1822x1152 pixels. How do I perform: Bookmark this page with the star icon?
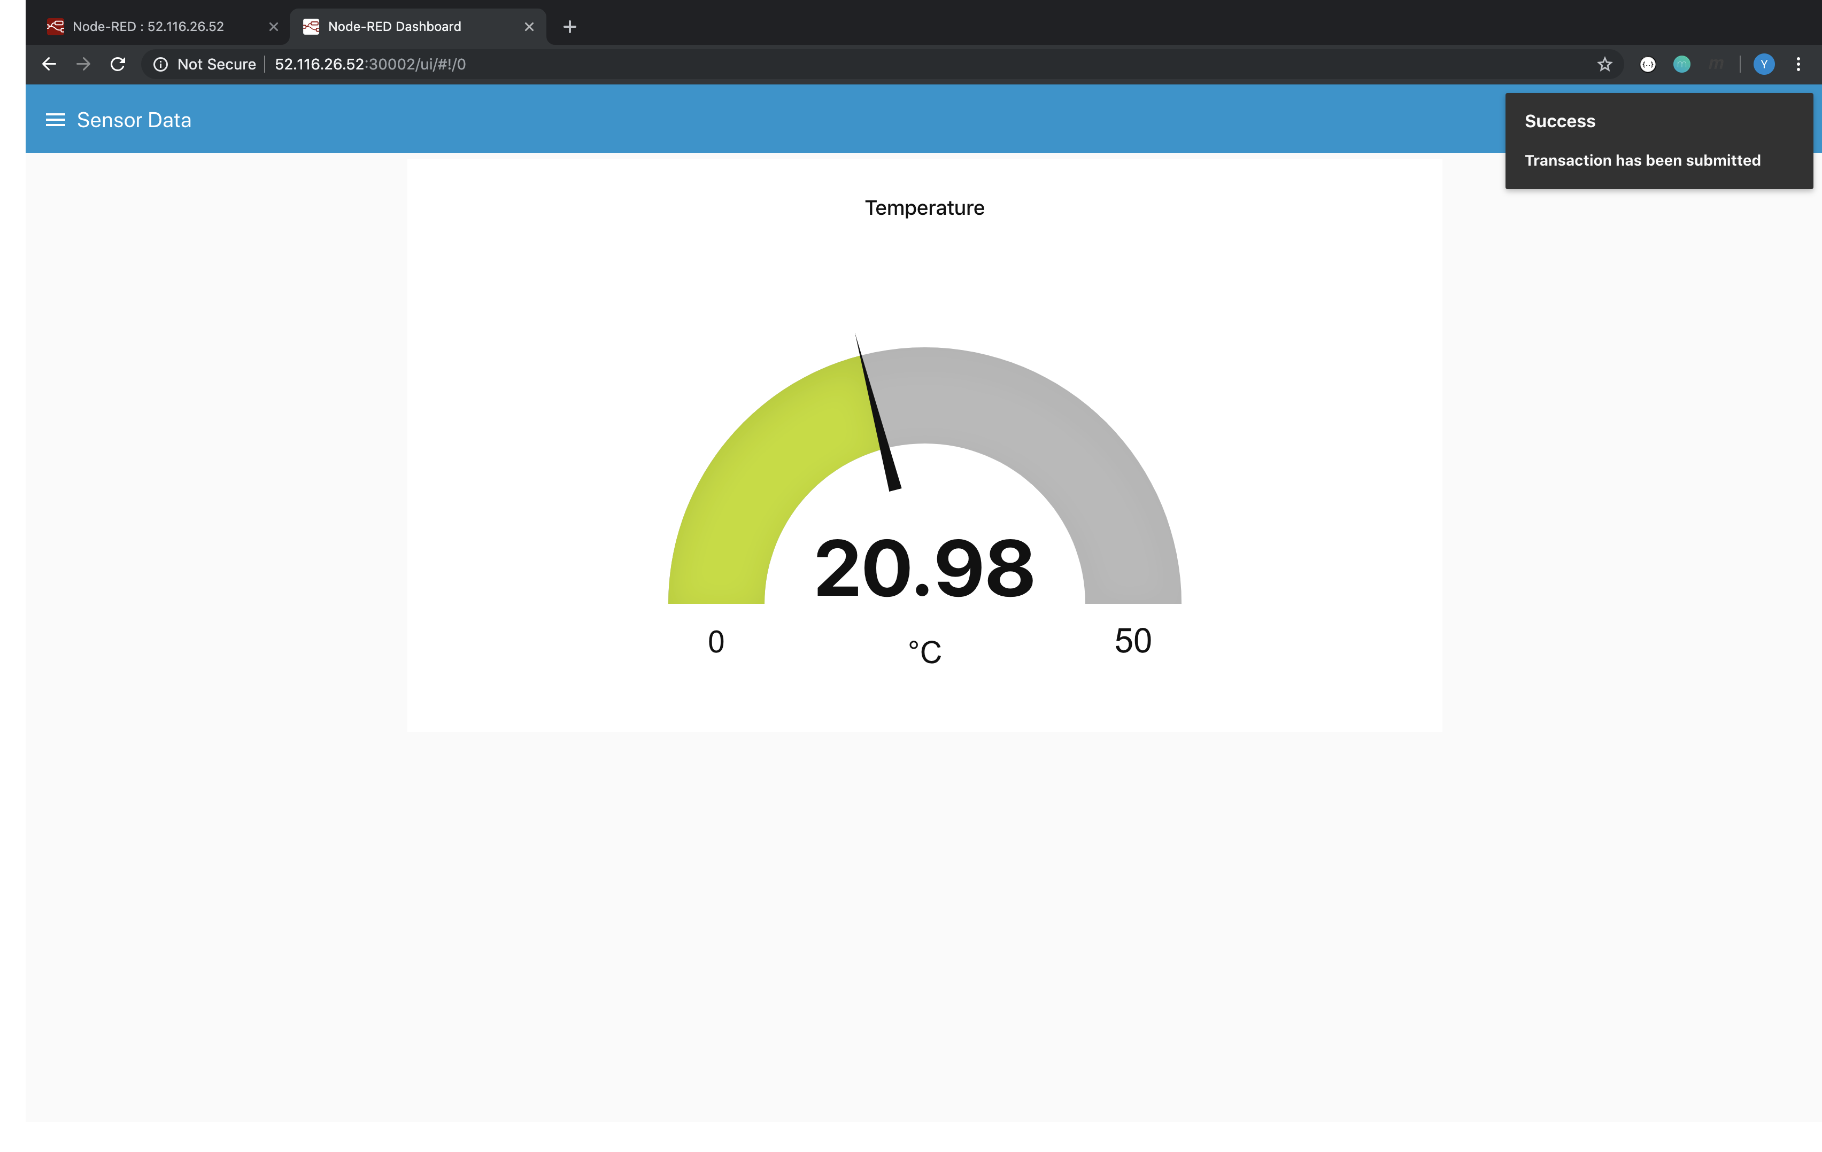(1604, 64)
